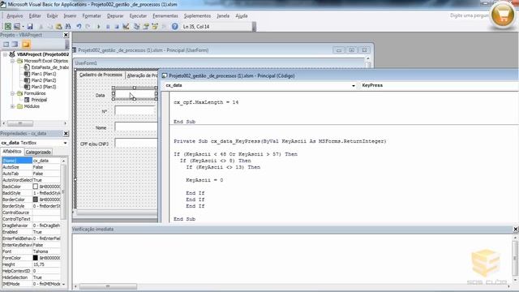Collapse the VBAProject root node

[x=5, y=54]
